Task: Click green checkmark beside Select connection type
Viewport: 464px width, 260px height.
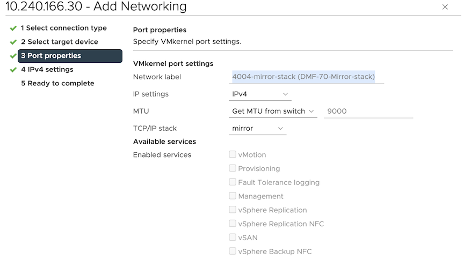Action: pos(13,28)
